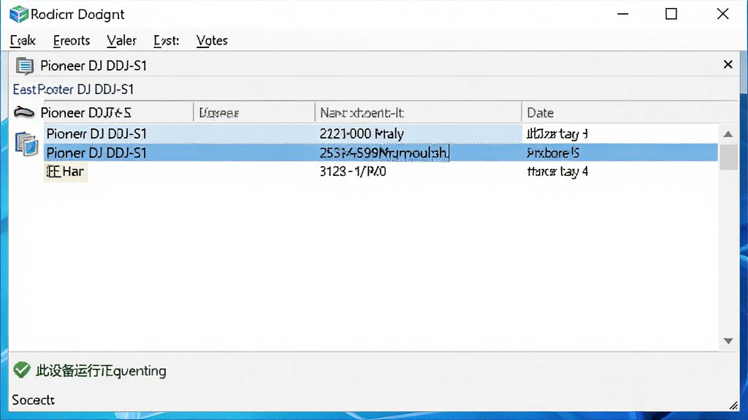Screen dimensions: 748x420
Task: Click the 3123-1 value cell
Action: tap(353, 171)
